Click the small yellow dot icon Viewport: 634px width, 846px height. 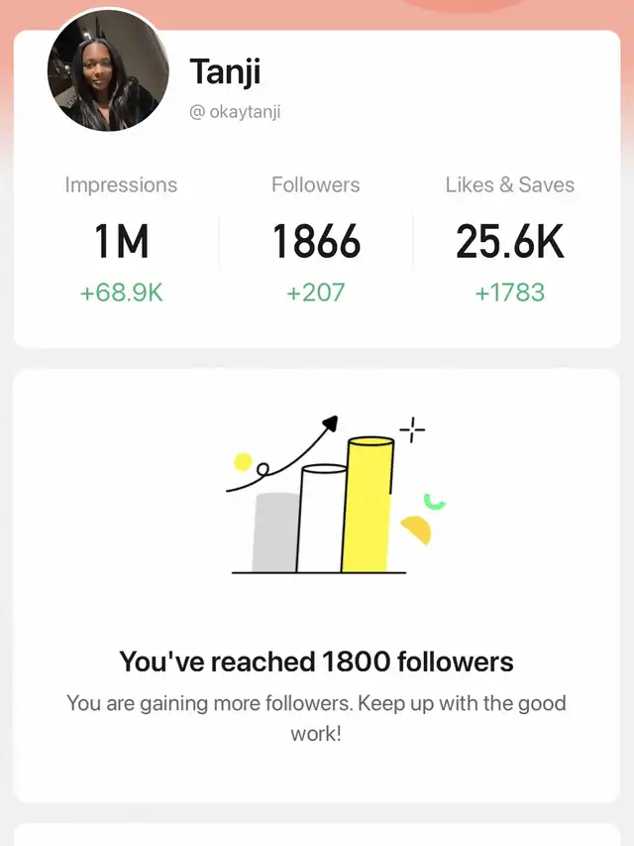(x=243, y=461)
